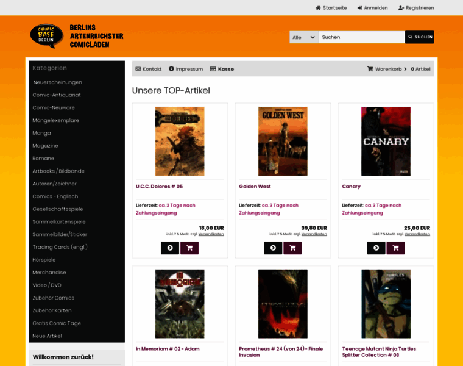Click U.C.C. Dolores cover thumbnail
Image resolution: width=463 pixels, height=366 pixels.
(x=180, y=142)
